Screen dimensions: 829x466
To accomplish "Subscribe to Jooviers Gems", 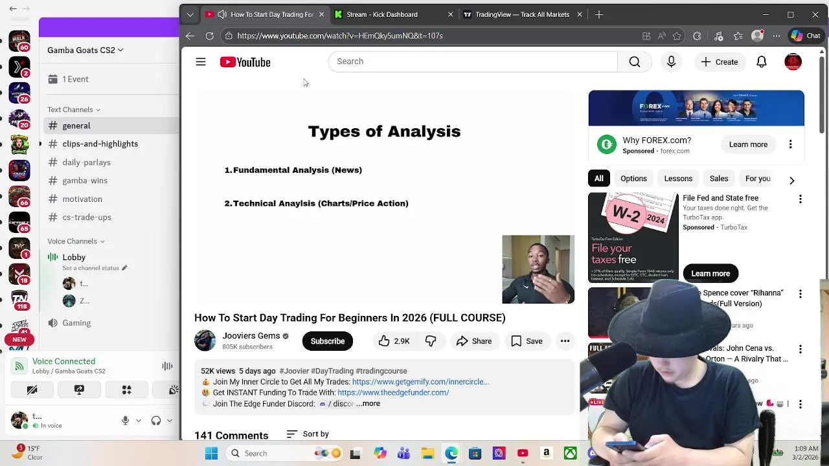I will [328, 341].
